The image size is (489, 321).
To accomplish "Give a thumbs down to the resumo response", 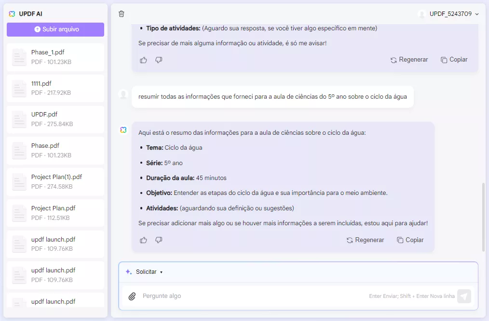I will click(x=159, y=240).
